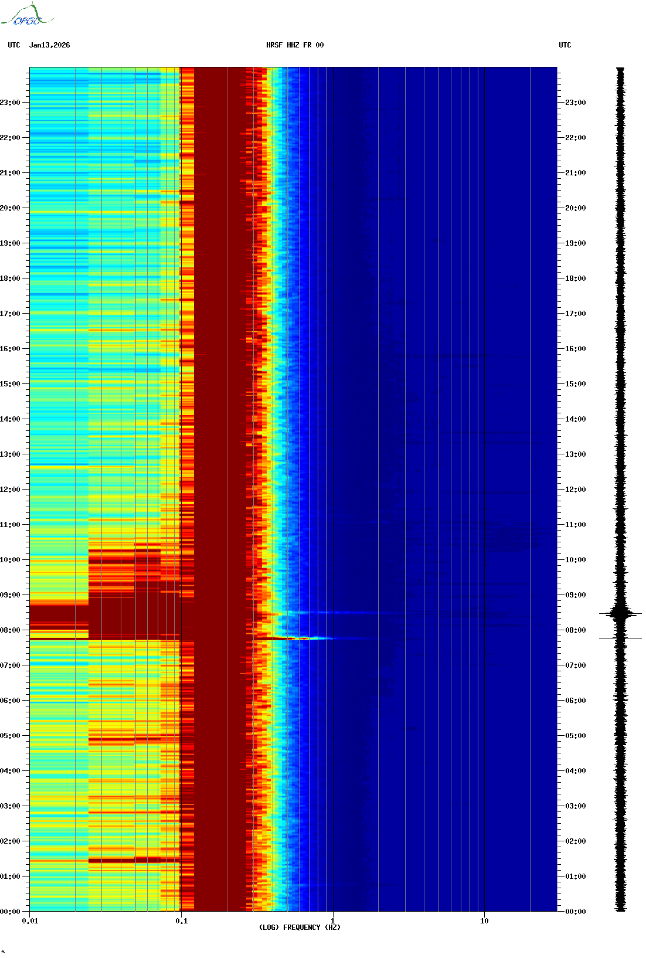Click the bright spectrogram streak just before 08:00
This screenshot has height=958, width=646.
coord(296,638)
